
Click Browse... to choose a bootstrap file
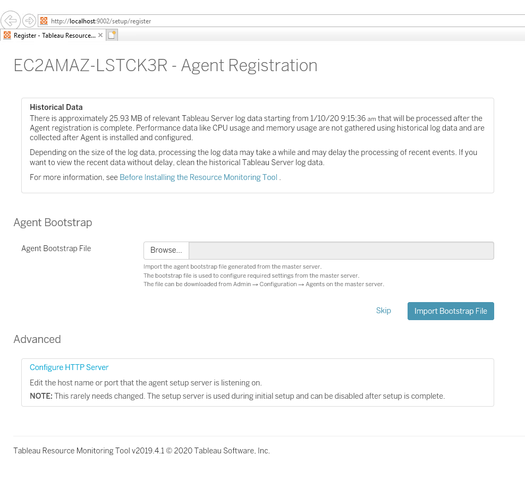click(x=166, y=250)
